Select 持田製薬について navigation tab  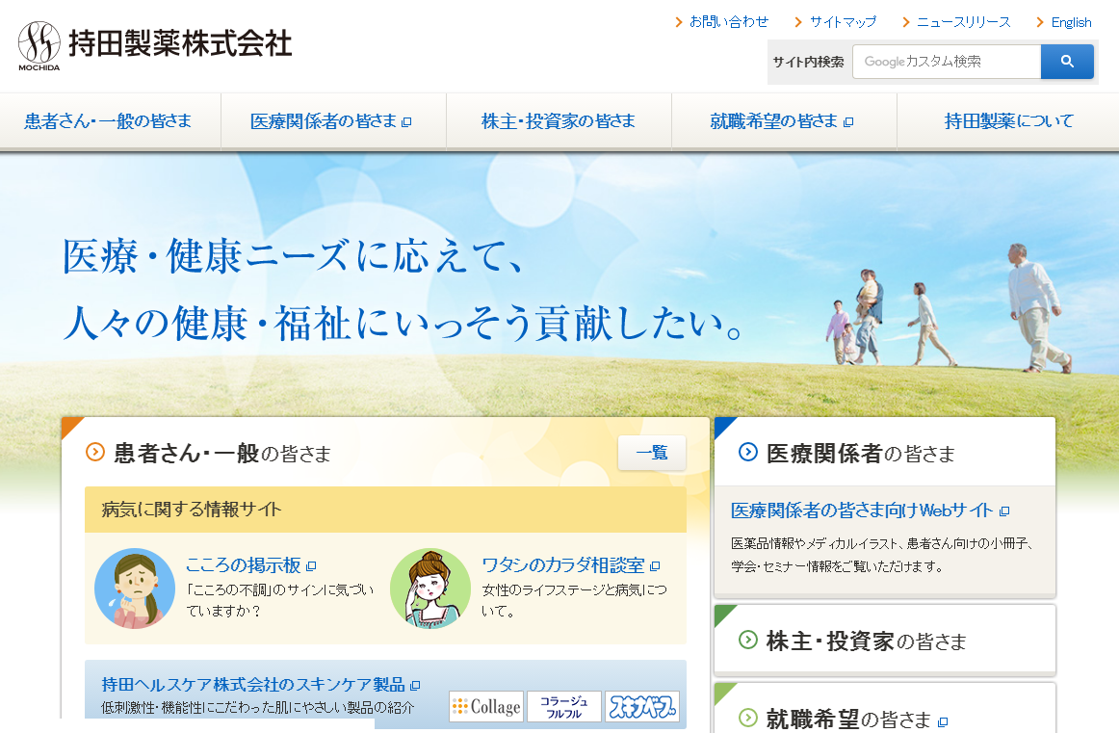(1008, 121)
